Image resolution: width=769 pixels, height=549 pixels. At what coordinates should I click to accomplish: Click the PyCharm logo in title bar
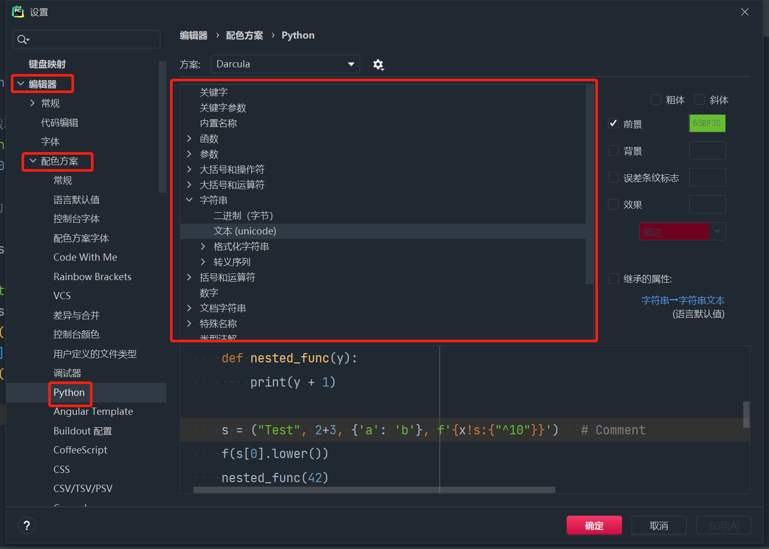[18, 12]
